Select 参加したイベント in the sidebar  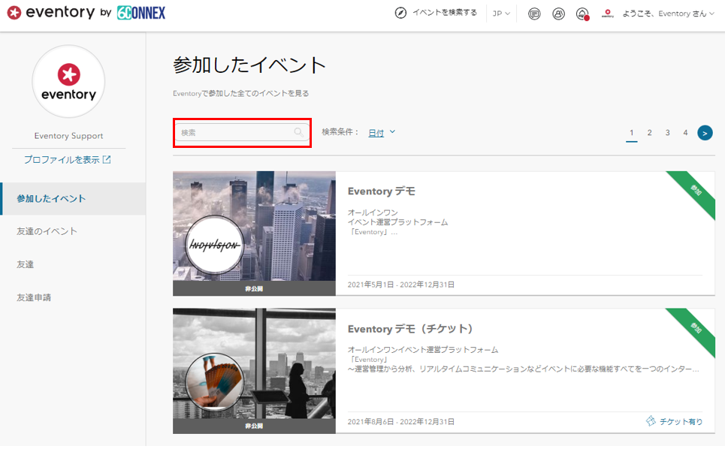tap(73, 199)
